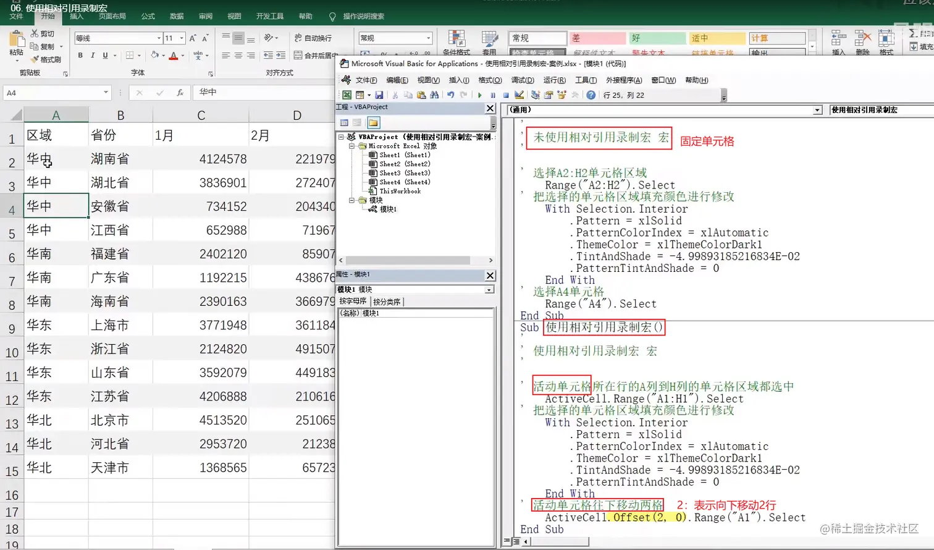Switch to Excel 开发工具 ribbon tab

(x=270, y=16)
